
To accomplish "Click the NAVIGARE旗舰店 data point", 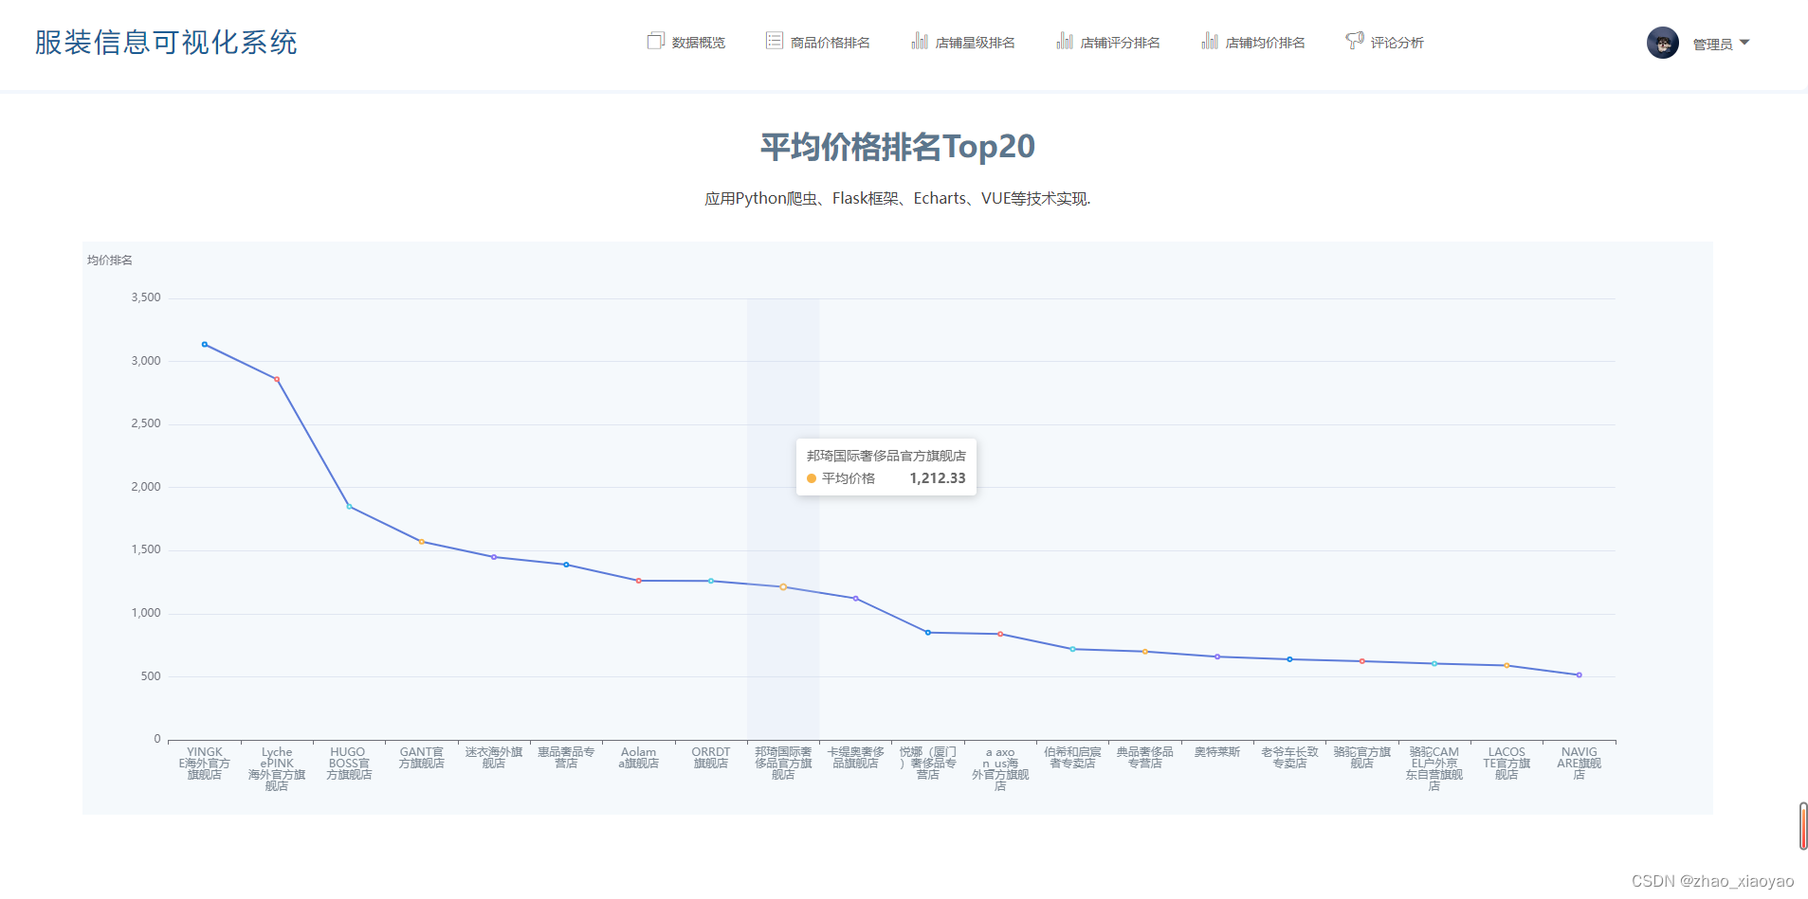I will pyautogui.click(x=1580, y=675).
